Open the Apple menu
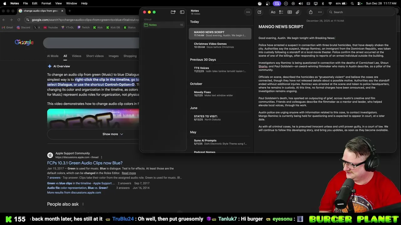The image size is (401, 225). click(5, 3)
